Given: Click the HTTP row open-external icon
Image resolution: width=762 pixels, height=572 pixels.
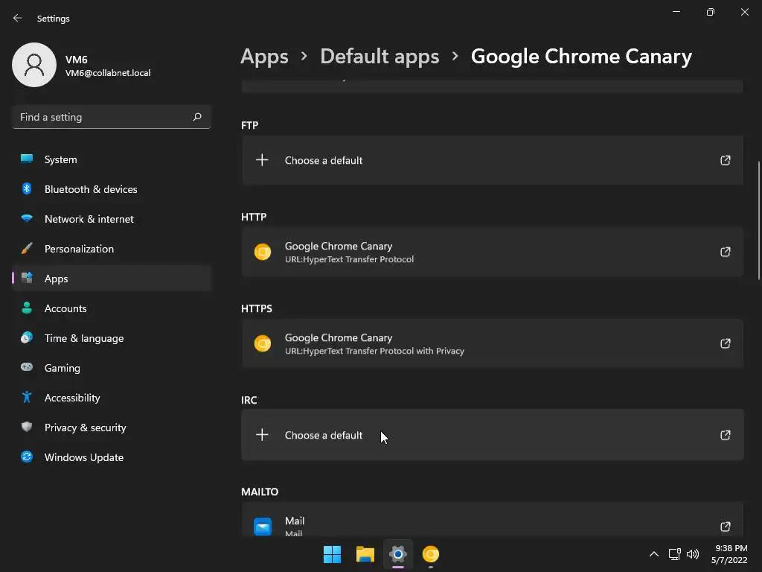Looking at the screenshot, I should pyautogui.click(x=725, y=252).
